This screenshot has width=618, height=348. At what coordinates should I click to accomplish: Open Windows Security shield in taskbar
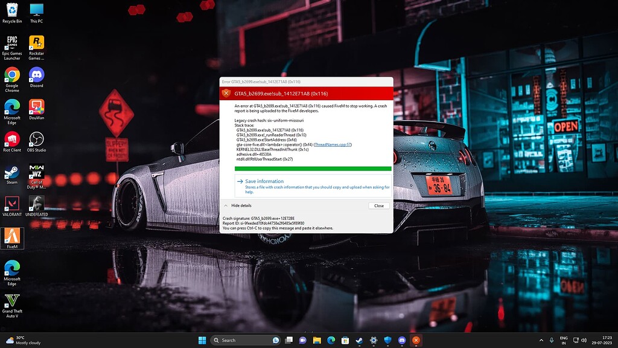pyautogui.click(x=387, y=340)
